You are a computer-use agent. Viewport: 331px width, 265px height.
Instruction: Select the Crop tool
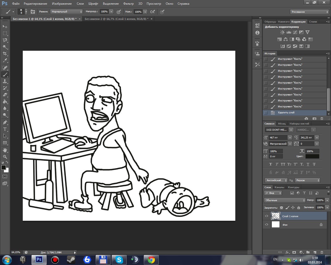coord(5,54)
